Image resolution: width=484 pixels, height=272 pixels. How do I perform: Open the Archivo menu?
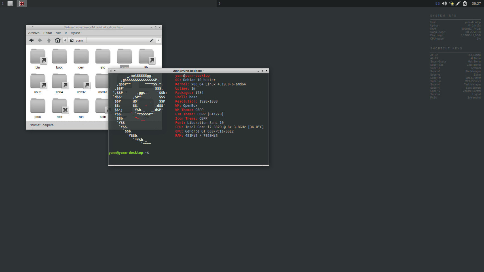(x=34, y=33)
